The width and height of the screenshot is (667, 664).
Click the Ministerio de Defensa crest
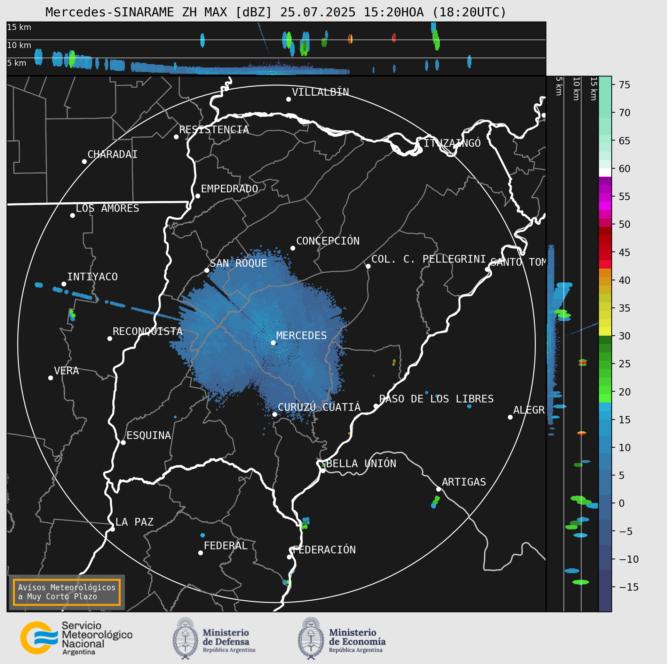185,638
